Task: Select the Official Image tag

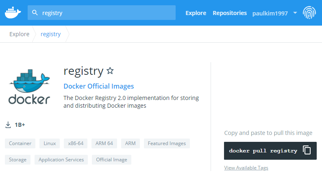Action: 111,160
